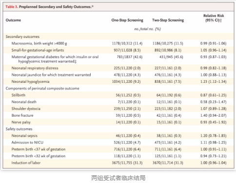Viewport: 236px width, 183px height.
Task: Select 'Maternal gestational diabetes' row label
Action: 55,59
